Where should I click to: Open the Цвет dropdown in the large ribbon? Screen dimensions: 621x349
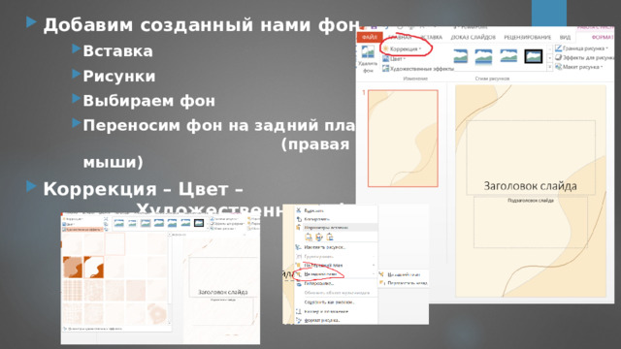click(394, 58)
